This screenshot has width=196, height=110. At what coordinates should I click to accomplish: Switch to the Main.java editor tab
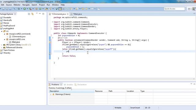76,14
